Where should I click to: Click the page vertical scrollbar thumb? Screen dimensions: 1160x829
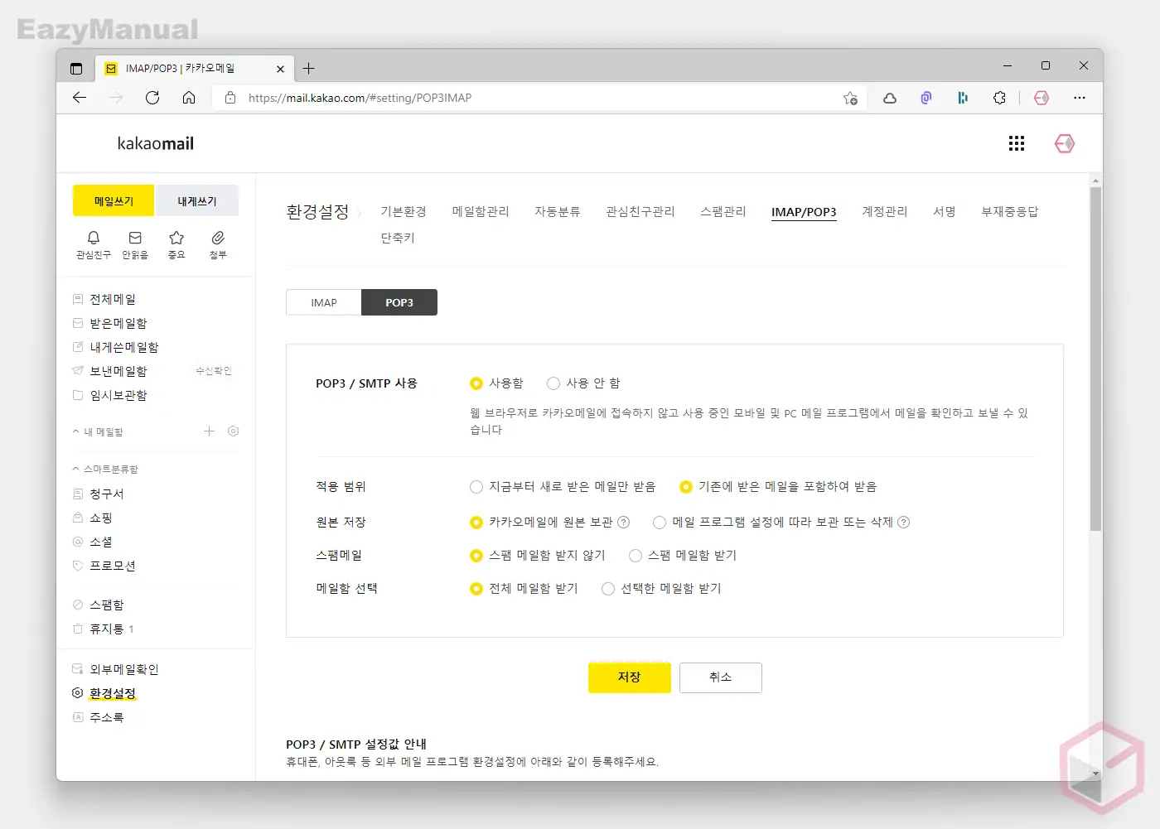pyautogui.click(x=1095, y=359)
